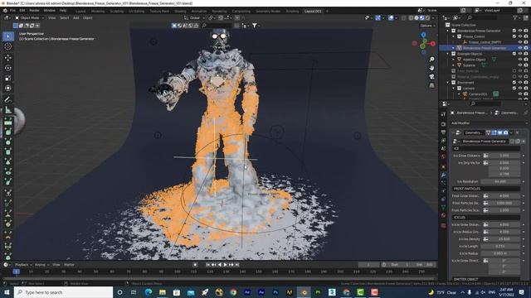Image resolution: width=531 pixels, height=298 pixels.
Task: Click the Icicle Radius value field
Action: click(x=500, y=253)
